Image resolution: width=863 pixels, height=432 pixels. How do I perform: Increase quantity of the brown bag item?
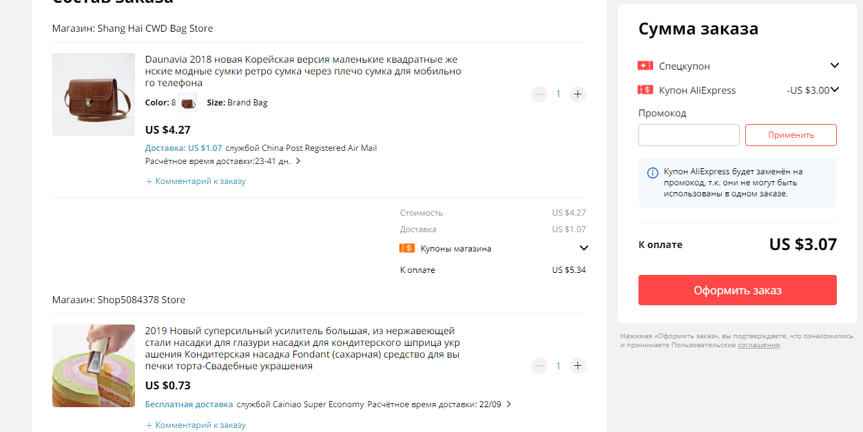tap(578, 94)
